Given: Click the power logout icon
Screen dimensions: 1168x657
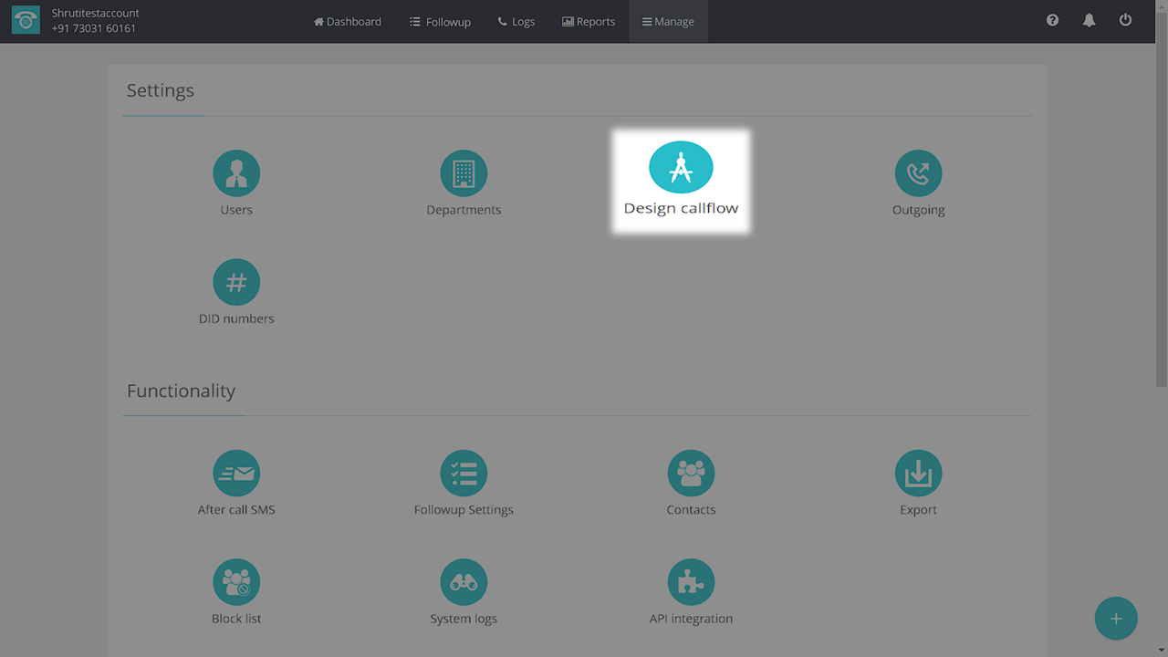Looking at the screenshot, I should click(1125, 20).
